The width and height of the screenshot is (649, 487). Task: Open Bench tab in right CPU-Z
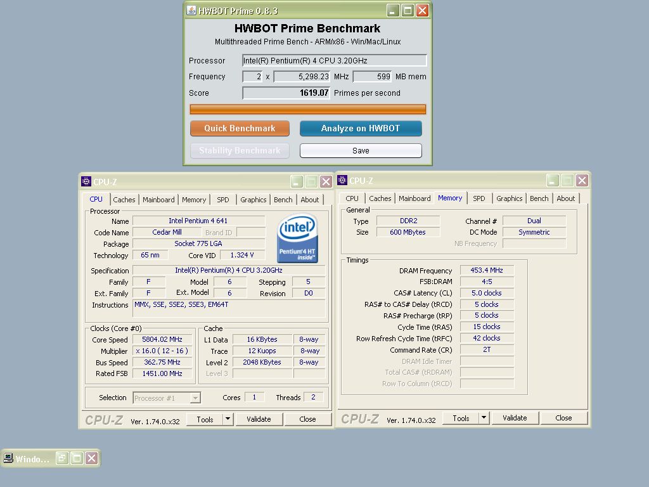(539, 198)
